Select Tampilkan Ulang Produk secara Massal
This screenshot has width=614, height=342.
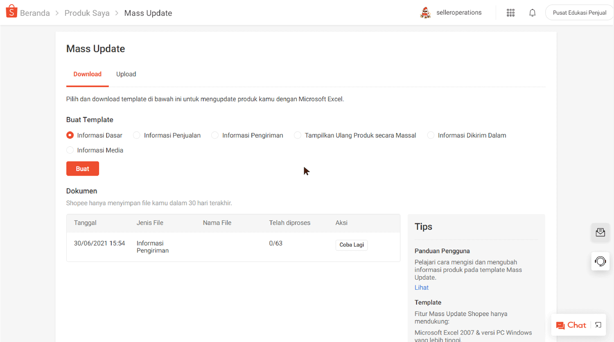(298, 135)
